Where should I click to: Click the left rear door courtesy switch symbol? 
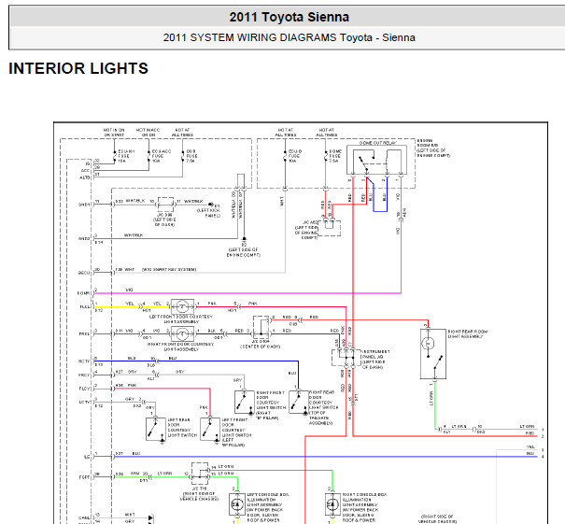click(x=156, y=430)
